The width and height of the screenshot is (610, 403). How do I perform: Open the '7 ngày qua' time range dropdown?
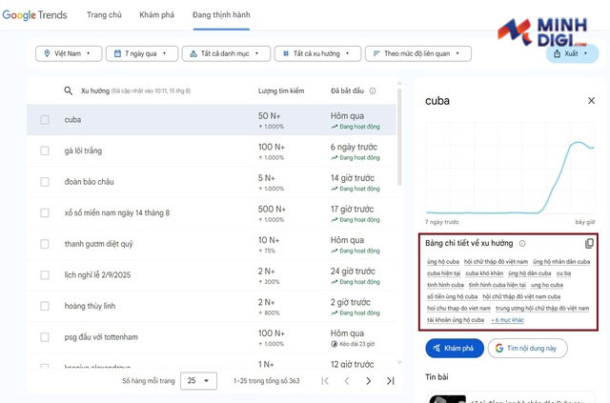pyautogui.click(x=142, y=53)
